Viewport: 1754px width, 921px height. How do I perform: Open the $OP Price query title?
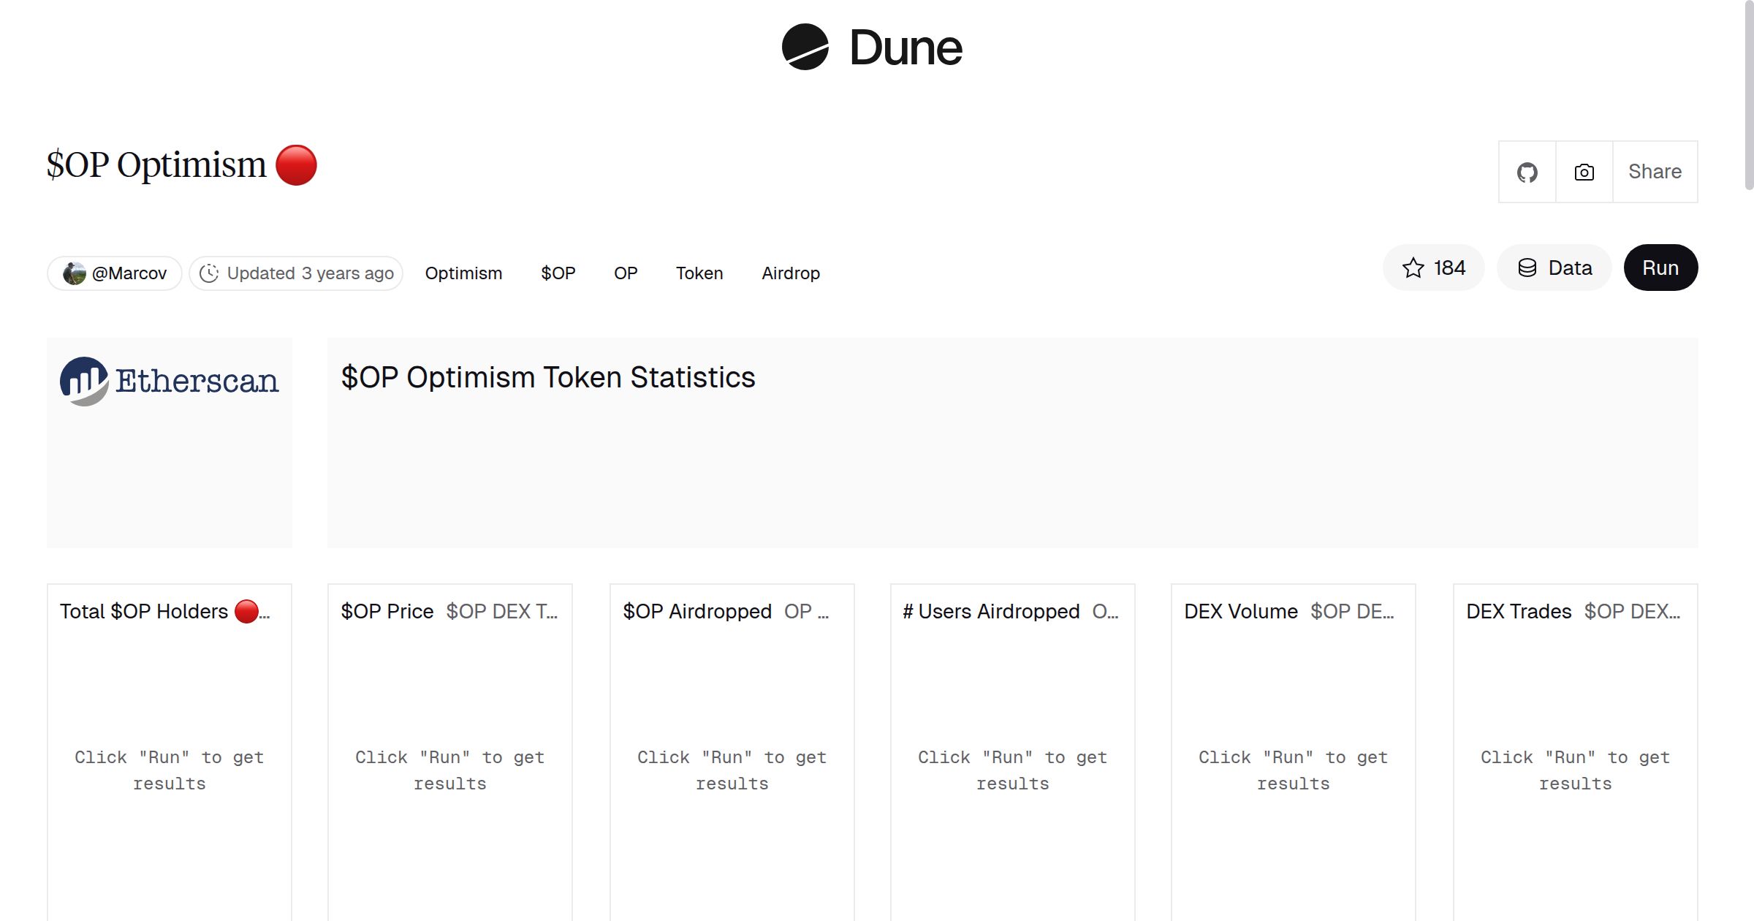pos(387,612)
